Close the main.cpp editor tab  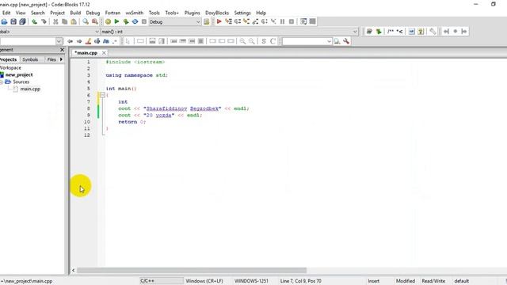104,53
